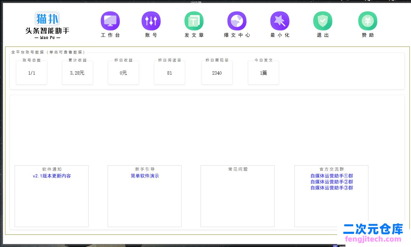Select the 昨日展现量 2340 data card
The width and height of the screenshot is (411, 247).
217,72
